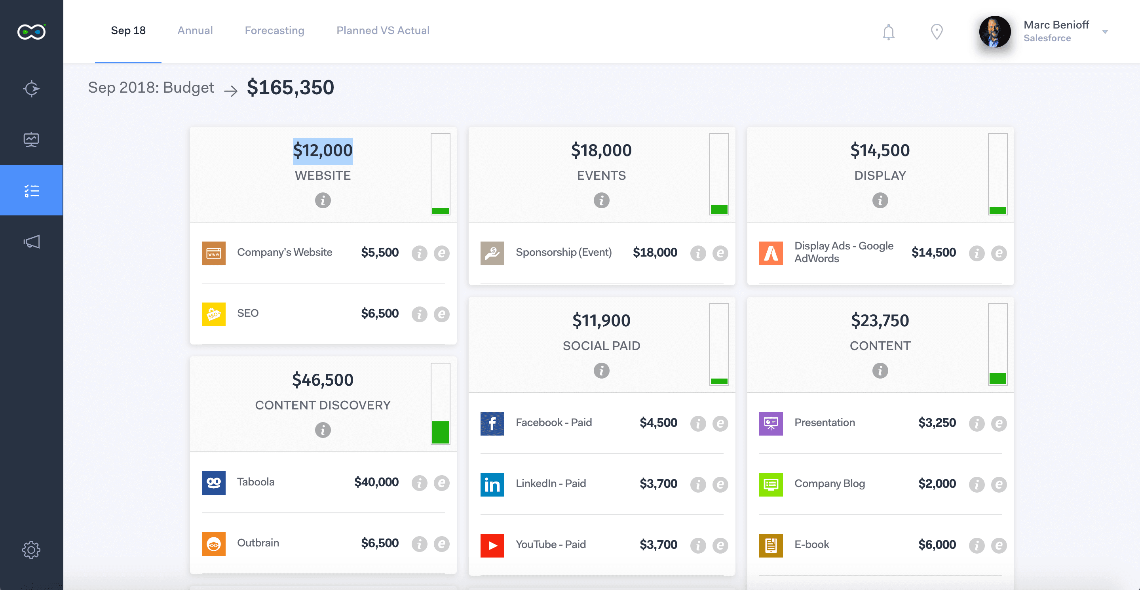
Task: Show info for Facebook - Paid row
Action: (x=698, y=424)
